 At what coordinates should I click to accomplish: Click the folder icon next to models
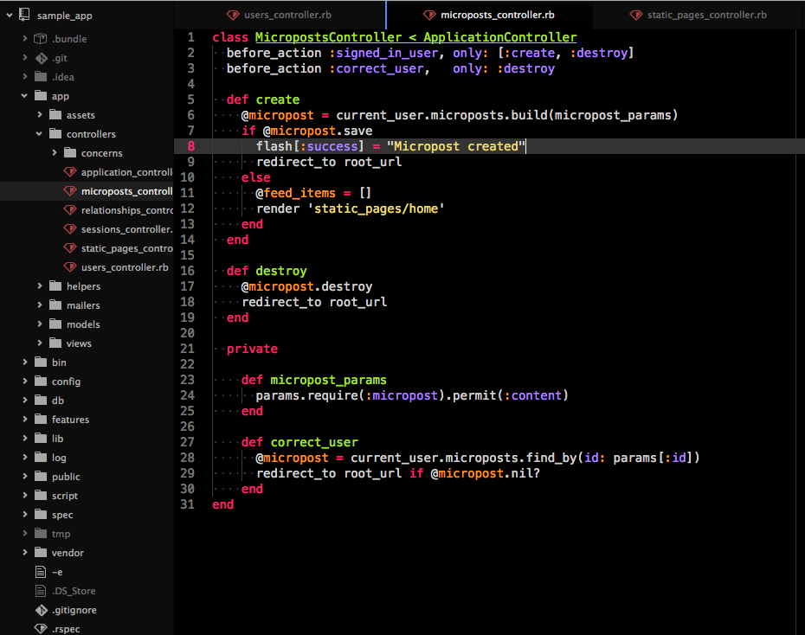pos(55,324)
